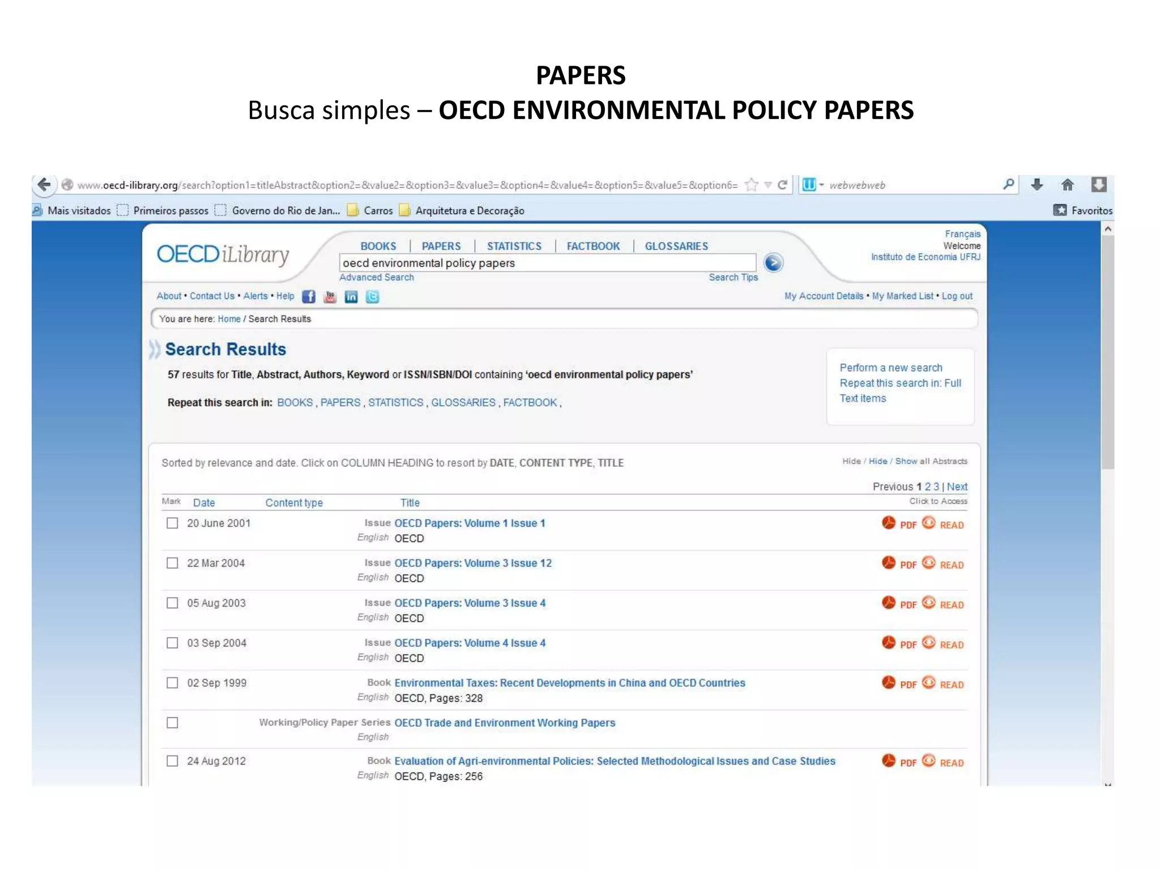
Task: Click the browser back arrow button
Action: pyautogui.click(x=44, y=185)
